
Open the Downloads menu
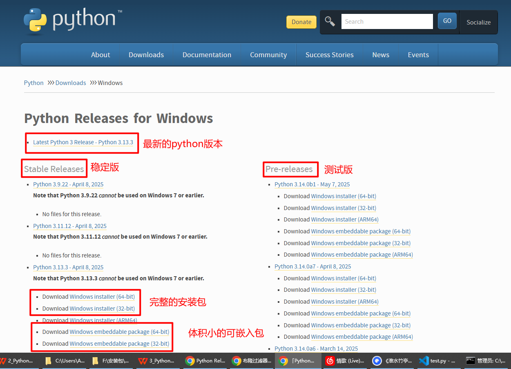[x=146, y=55]
